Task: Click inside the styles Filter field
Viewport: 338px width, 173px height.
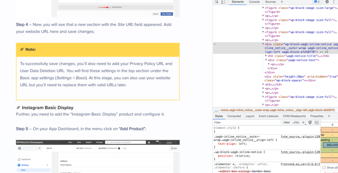Action: point(247,122)
